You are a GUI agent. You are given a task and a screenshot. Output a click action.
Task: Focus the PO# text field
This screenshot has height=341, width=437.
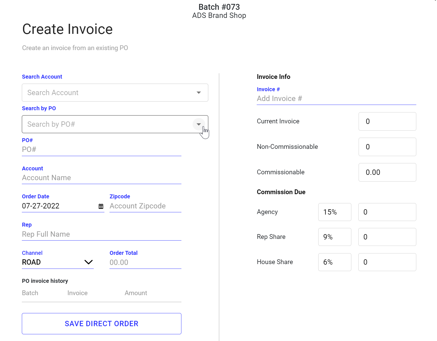[101, 150]
